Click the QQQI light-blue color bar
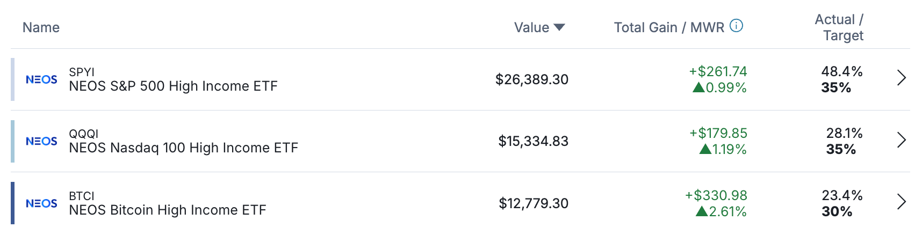This screenshot has height=235, width=922. [x=13, y=141]
